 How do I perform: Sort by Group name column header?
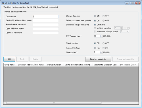pos(10,65)
